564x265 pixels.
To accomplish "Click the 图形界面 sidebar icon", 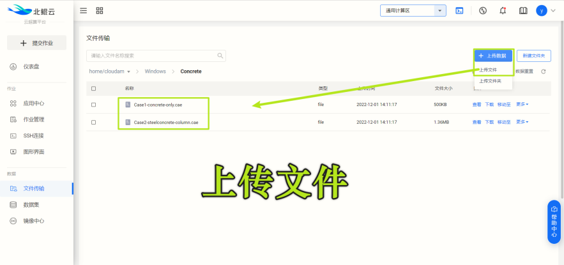I will [13, 152].
